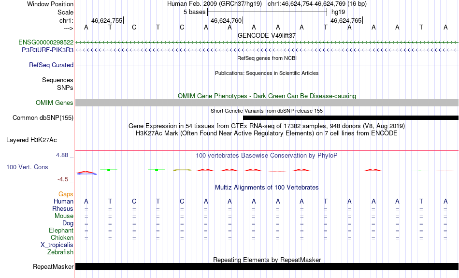Click the RefSeq Curated intron line

[267, 65]
